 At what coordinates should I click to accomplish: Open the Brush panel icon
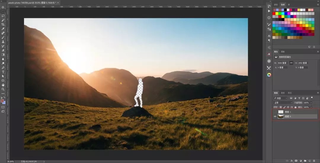269,25
